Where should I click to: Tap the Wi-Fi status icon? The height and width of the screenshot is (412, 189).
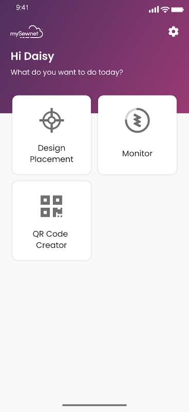click(x=165, y=10)
